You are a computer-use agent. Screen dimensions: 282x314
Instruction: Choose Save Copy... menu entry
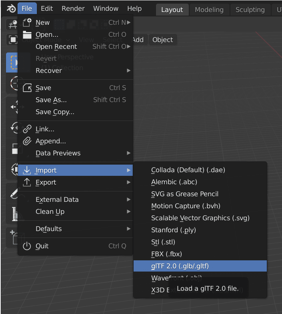point(75,112)
